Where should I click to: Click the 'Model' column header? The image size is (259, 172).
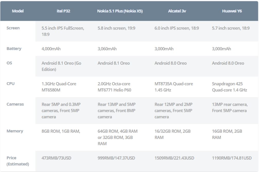pos(18,11)
